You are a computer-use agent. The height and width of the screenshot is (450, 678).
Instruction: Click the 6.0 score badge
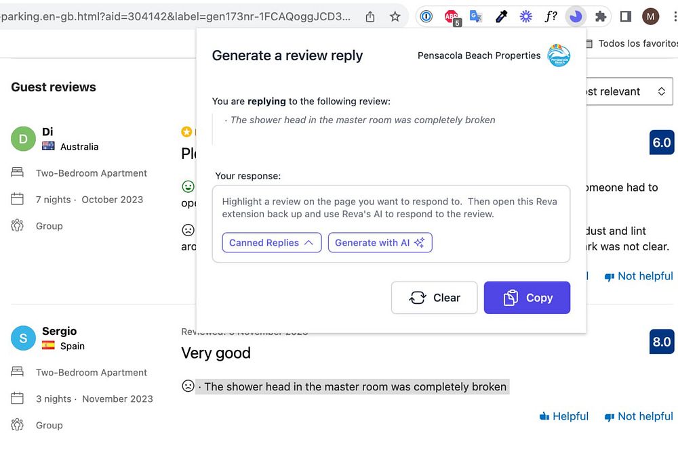pyautogui.click(x=662, y=142)
